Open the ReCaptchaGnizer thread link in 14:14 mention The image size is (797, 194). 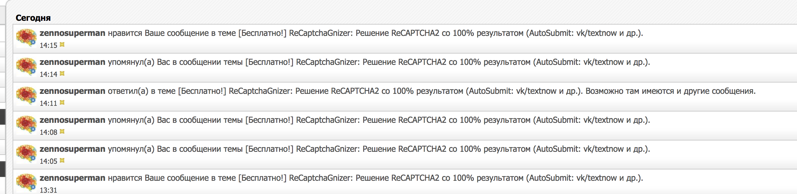click(x=447, y=62)
